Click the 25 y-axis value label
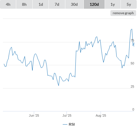Screen dimensions: 137x132 pos(132,86)
